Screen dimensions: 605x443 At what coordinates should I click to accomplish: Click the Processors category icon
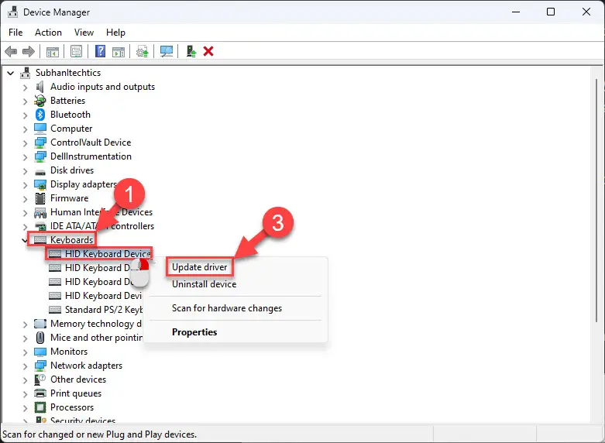click(40, 407)
